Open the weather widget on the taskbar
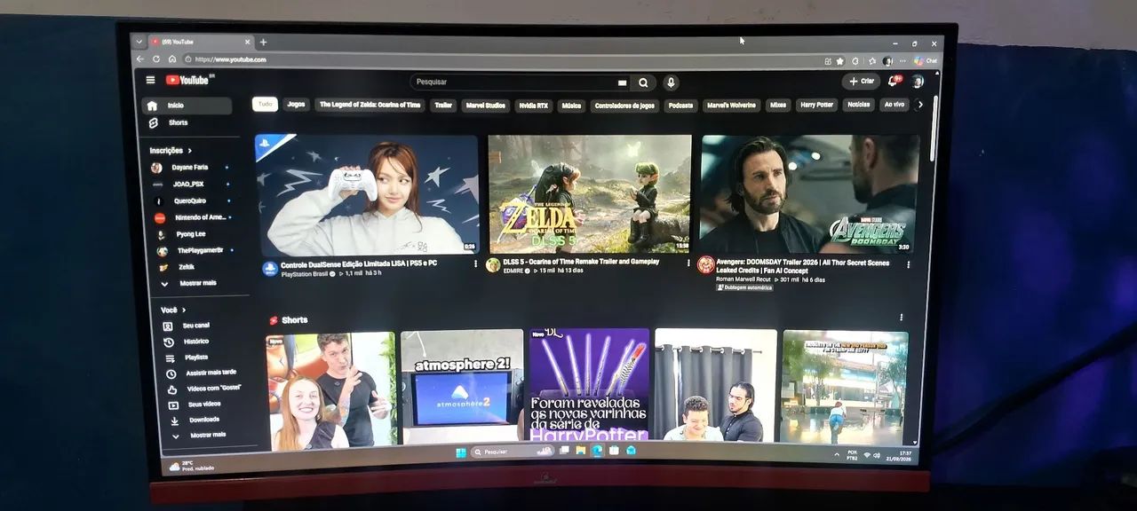Image resolution: width=1137 pixels, height=511 pixels. point(192,466)
